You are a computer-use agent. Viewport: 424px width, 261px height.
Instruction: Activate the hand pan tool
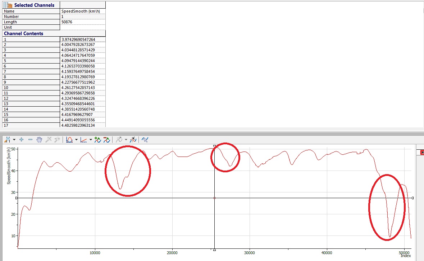39,140
